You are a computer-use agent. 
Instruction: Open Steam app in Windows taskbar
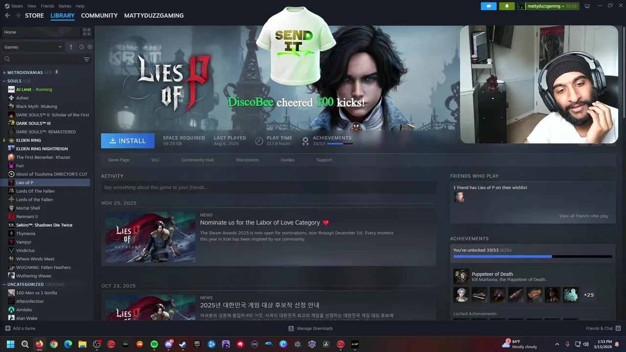pyautogui.click(x=182, y=344)
